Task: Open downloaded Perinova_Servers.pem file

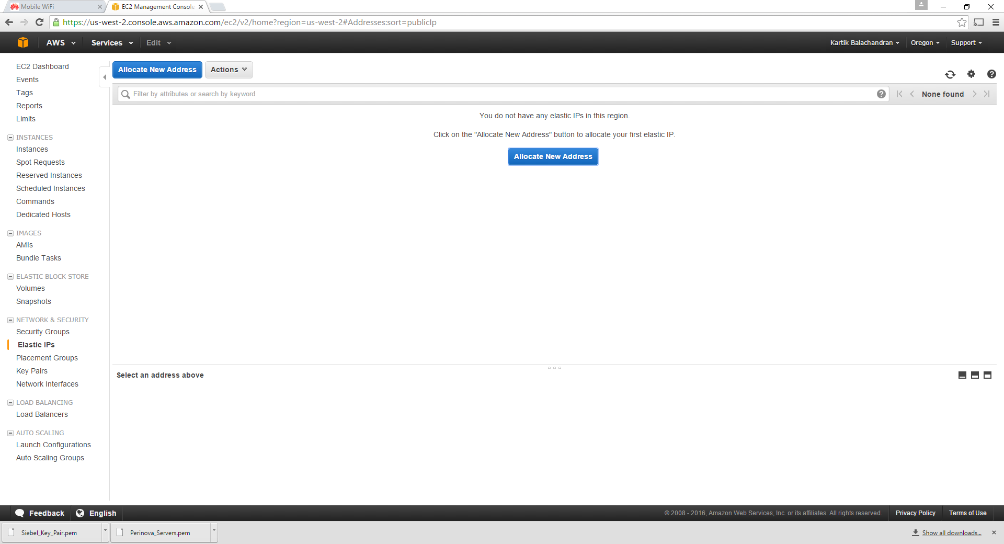Action: click(160, 533)
